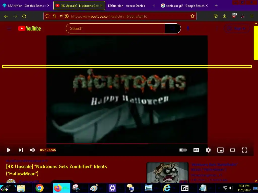Image resolution: width=258 pixels, height=193 pixels.
Task: Focus the YouTube Search field
Action: pos(115,28)
